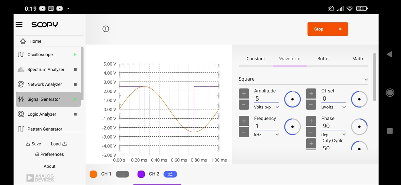Toggle the CH 2 settings switch

[170, 174]
